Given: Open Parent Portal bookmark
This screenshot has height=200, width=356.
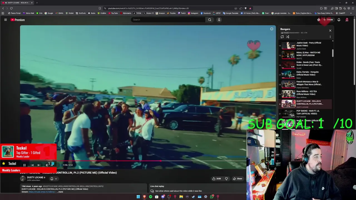Looking at the screenshot, I should point(14,13).
